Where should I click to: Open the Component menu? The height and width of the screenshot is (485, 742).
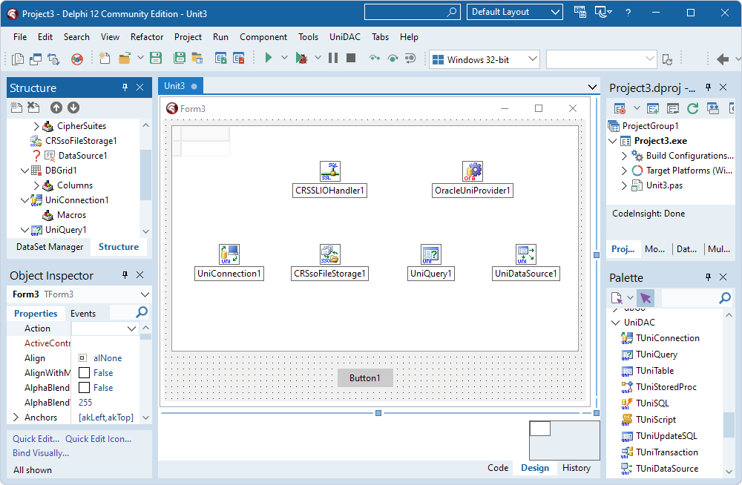(x=263, y=36)
